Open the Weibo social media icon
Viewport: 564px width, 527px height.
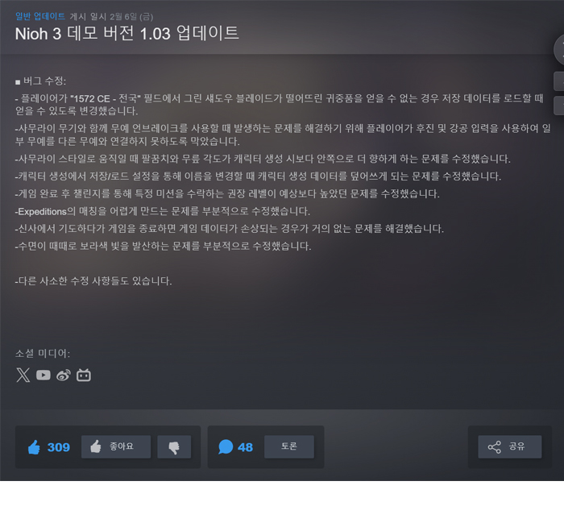tap(64, 375)
